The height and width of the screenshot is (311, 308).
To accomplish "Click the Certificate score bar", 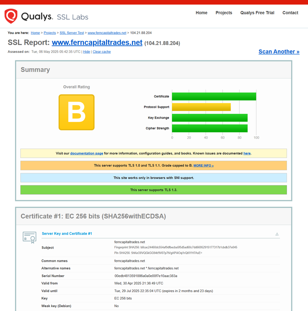I will [x=214, y=96].
